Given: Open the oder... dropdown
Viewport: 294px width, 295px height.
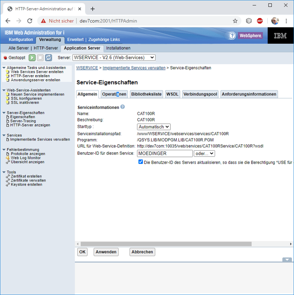Looking at the screenshot, I should pos(204,154).
